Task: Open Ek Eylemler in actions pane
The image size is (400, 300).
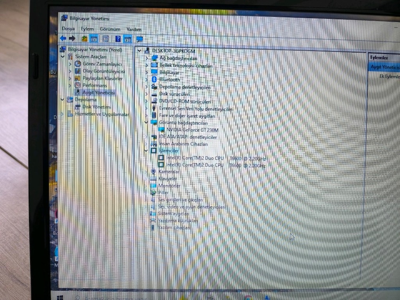Action: click(389, 76)
